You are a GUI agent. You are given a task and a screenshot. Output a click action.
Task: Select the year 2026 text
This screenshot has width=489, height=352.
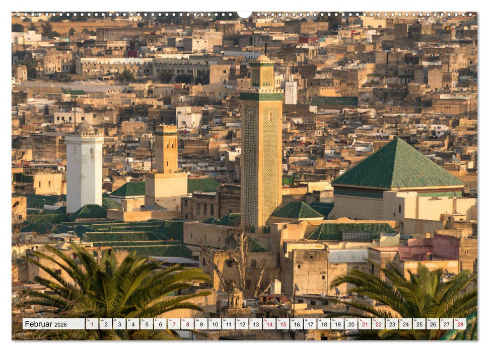click(61, 325)
